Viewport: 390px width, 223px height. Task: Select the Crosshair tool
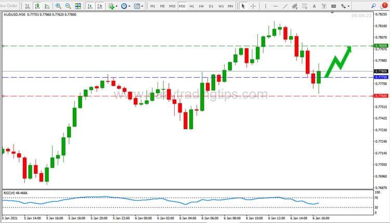pyautogui.click(x=253, y=6)
